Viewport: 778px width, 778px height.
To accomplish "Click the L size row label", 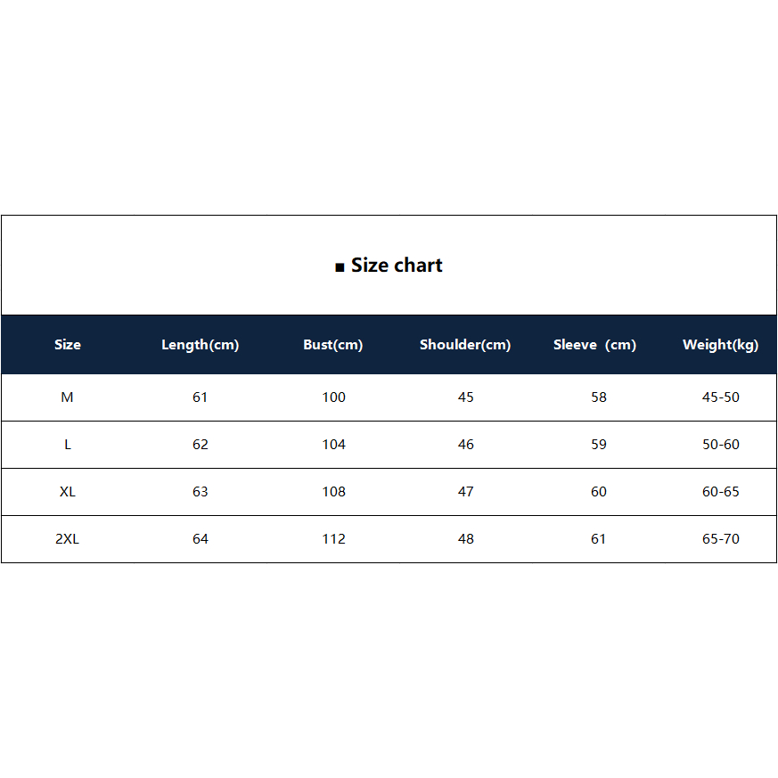I will point(68,445).
